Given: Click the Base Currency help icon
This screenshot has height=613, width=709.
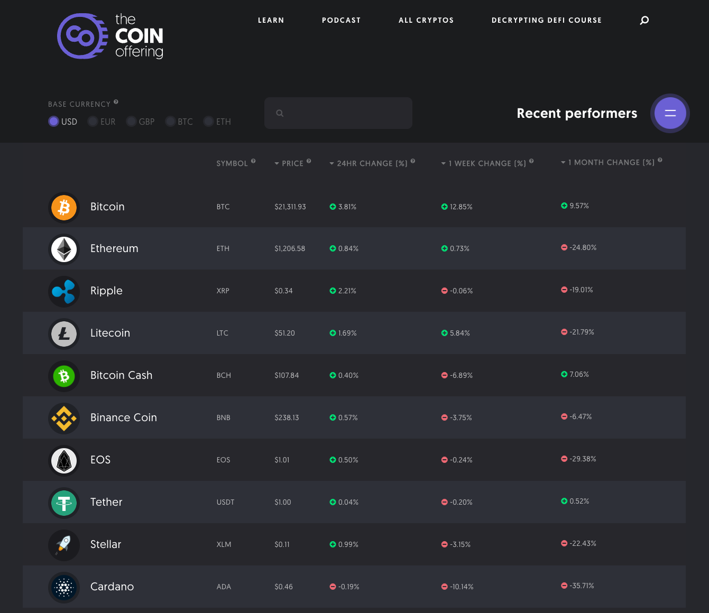Looking at the screenshot, I should [116, 102].
